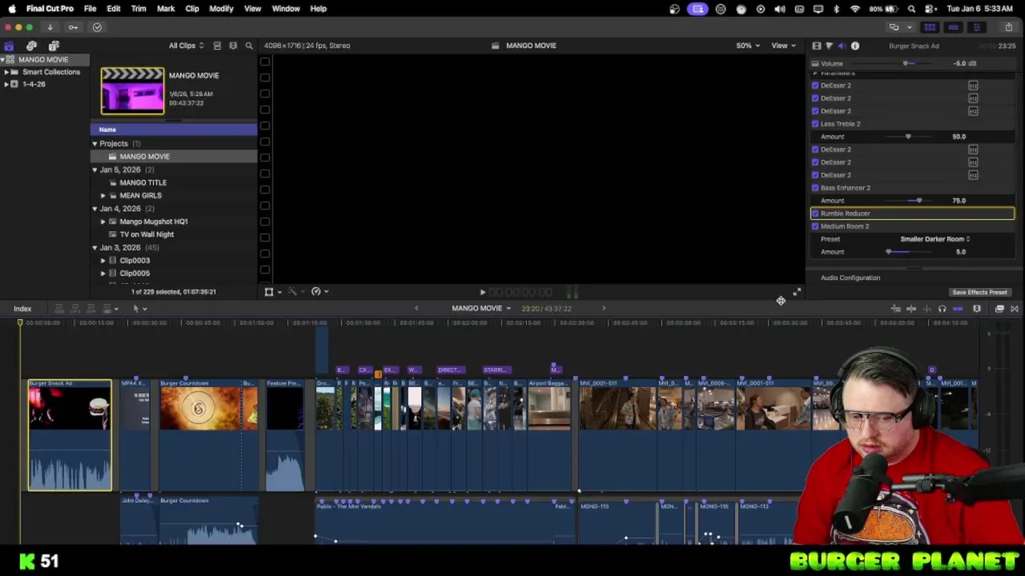Open the viewer View options dropdown
1025x576 pixels.
click(x=782, y=46)
